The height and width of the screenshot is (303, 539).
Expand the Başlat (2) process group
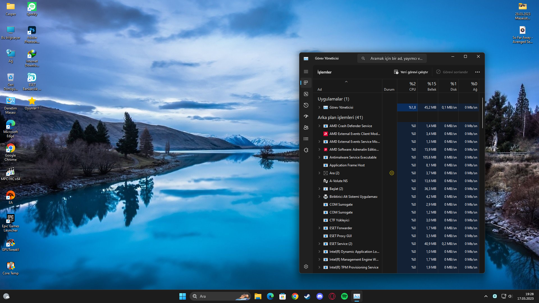(x=319, y=189)
